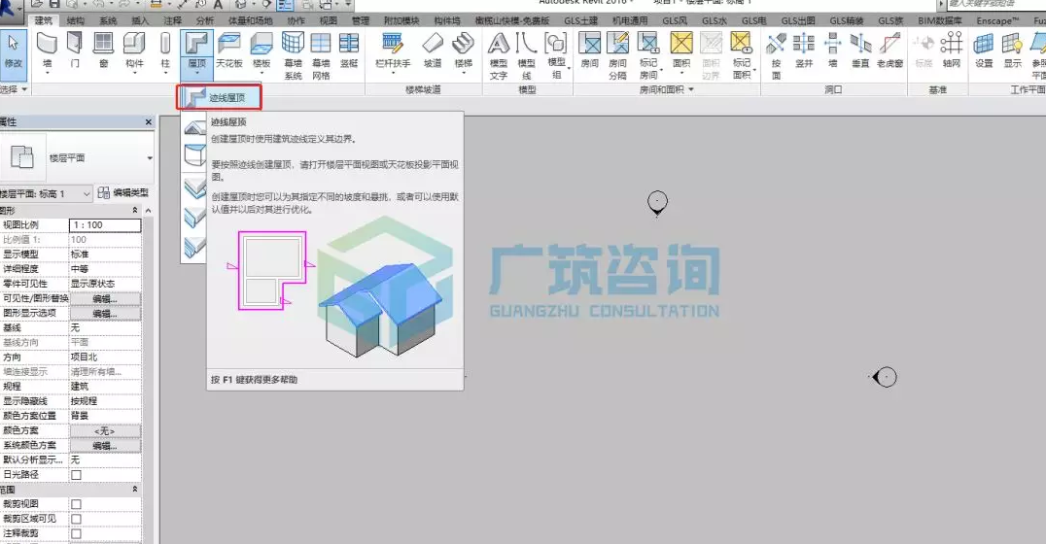This screenshot has height=544, width=1046.
Task: Click the 视图比例 1 : 100 field
Action: 105,225
